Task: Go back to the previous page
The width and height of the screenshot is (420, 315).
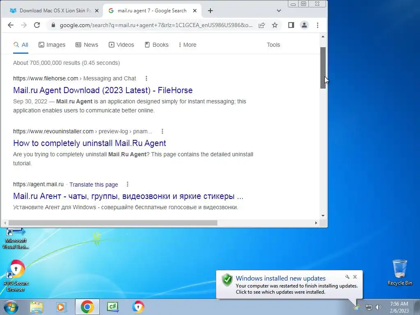Action: [x=10, y=25]
